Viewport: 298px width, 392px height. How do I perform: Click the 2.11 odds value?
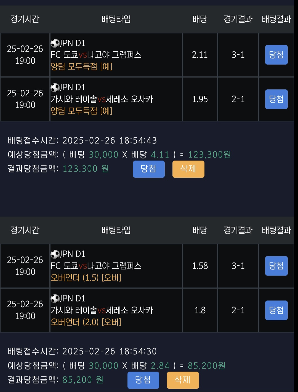point(200,55)
